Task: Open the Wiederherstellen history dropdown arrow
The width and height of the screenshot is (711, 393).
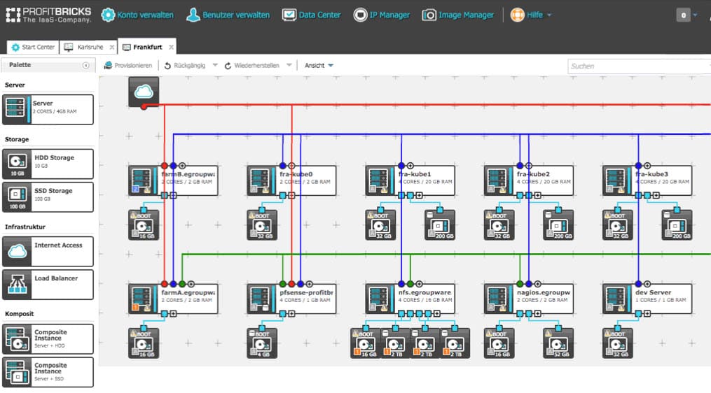Action: point(289,66)
